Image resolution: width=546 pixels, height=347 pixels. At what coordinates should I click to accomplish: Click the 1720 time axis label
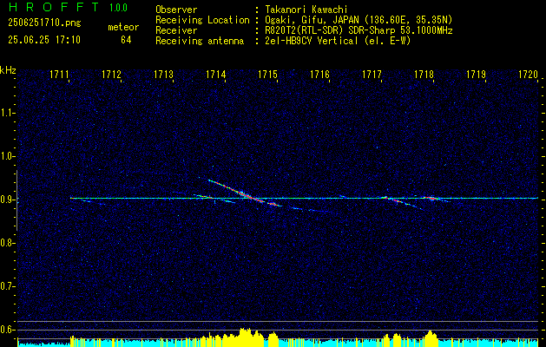[x=529, y=75]
